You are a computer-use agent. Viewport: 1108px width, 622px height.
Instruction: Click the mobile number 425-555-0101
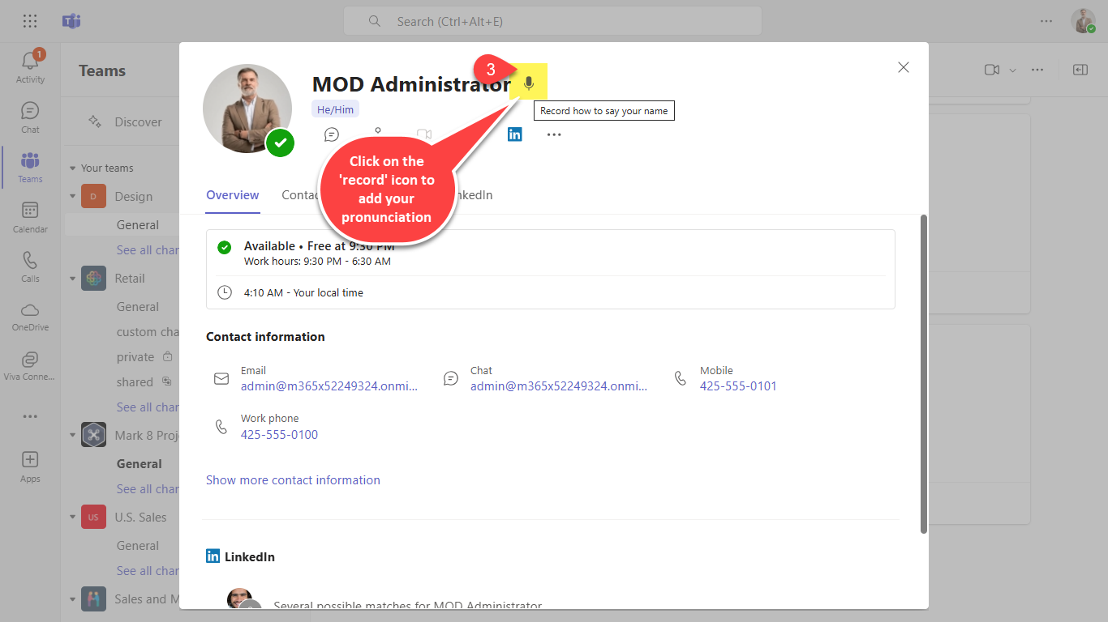(738, 386)
